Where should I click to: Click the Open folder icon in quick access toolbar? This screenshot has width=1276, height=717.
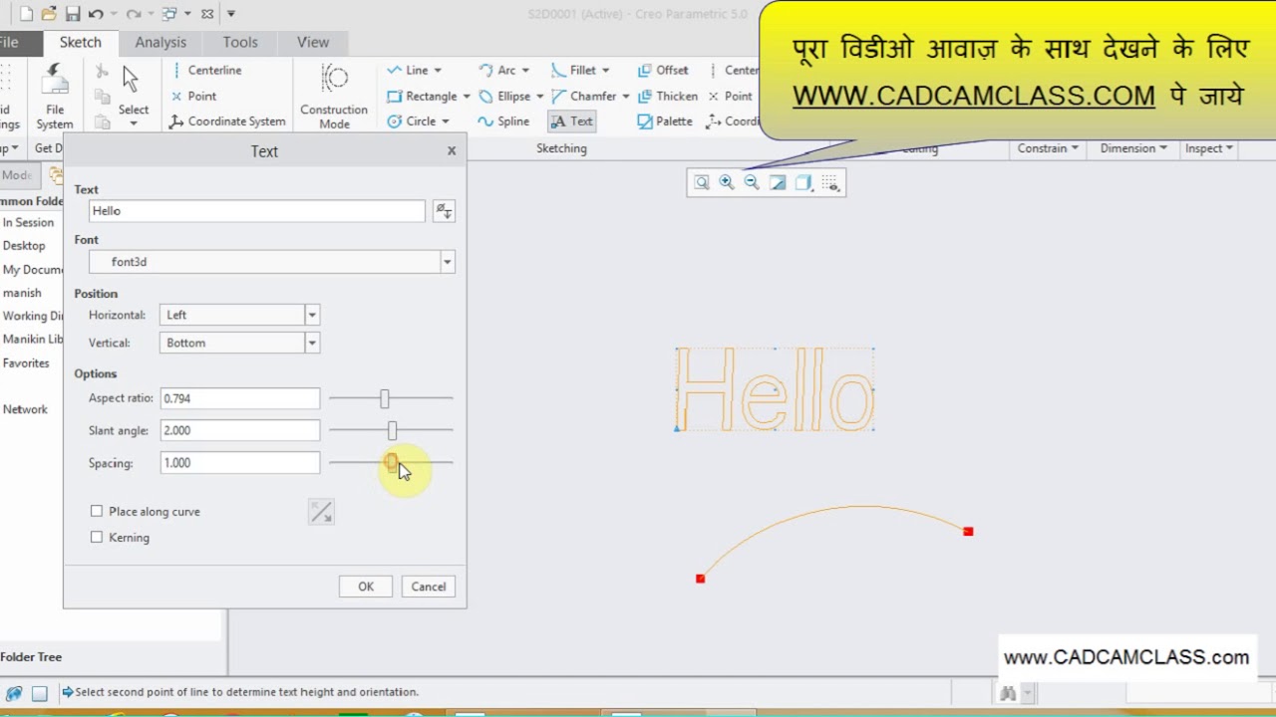[x=49, y=14]
